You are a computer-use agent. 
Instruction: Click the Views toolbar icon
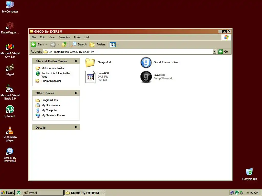tap(113, 44)
